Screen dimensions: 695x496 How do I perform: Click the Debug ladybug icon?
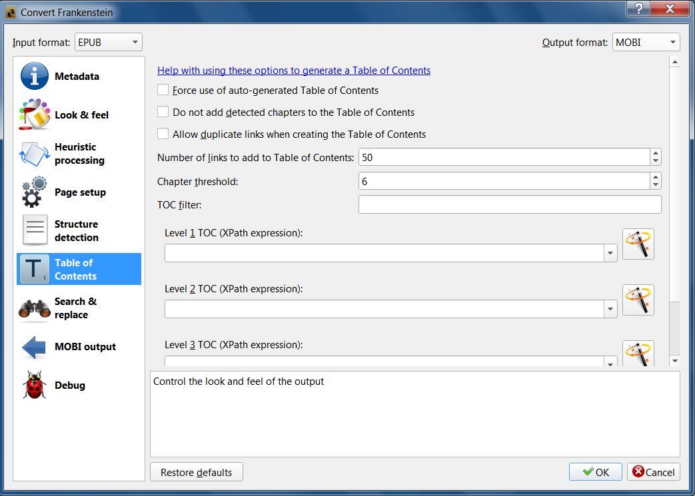(35, 385)
